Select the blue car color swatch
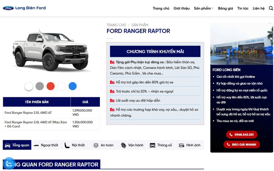The width and height of the screenshot is (274, 171). pyautogui.click(x=72, y=86)
